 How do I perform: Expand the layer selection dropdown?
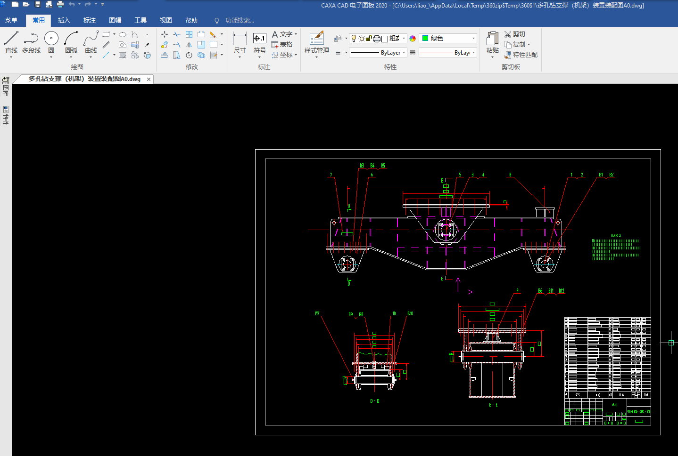404,39
